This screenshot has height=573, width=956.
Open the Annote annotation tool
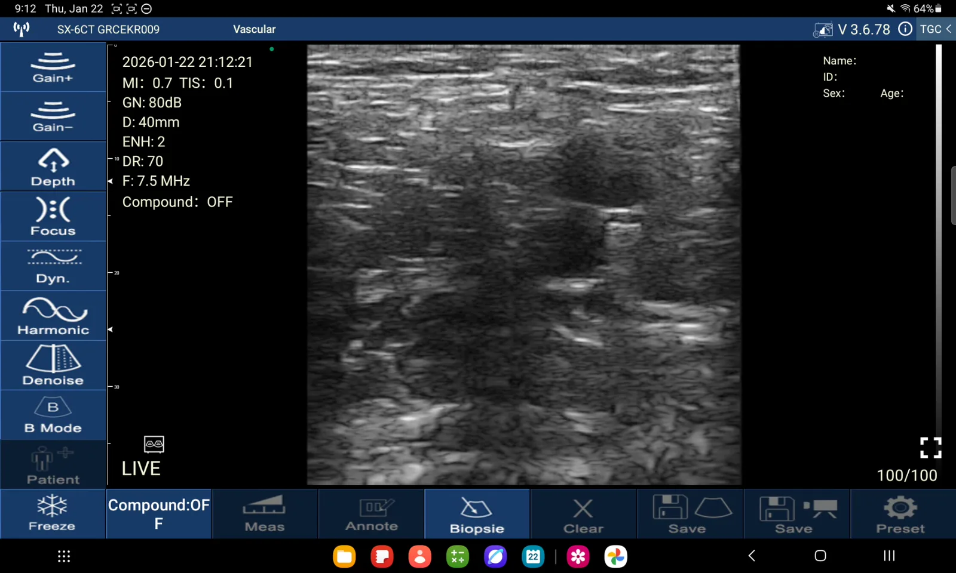(x=371, y=514)
